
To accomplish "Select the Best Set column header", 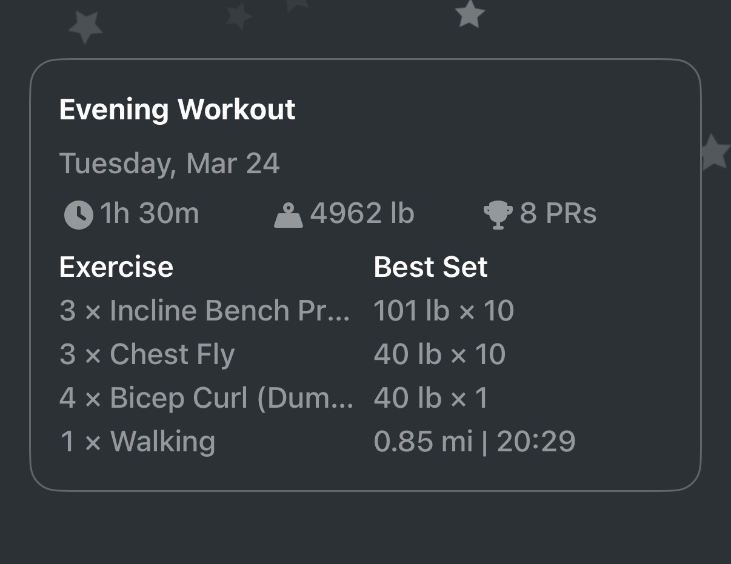I will click(430, 267).
